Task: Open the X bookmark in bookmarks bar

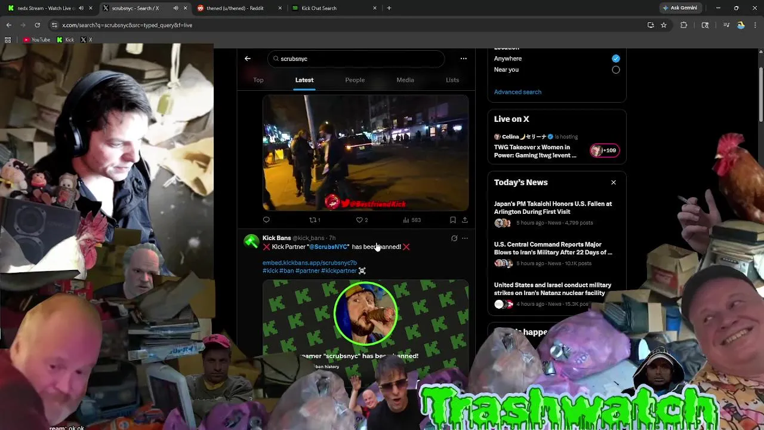Action: (x=86, y=39)
